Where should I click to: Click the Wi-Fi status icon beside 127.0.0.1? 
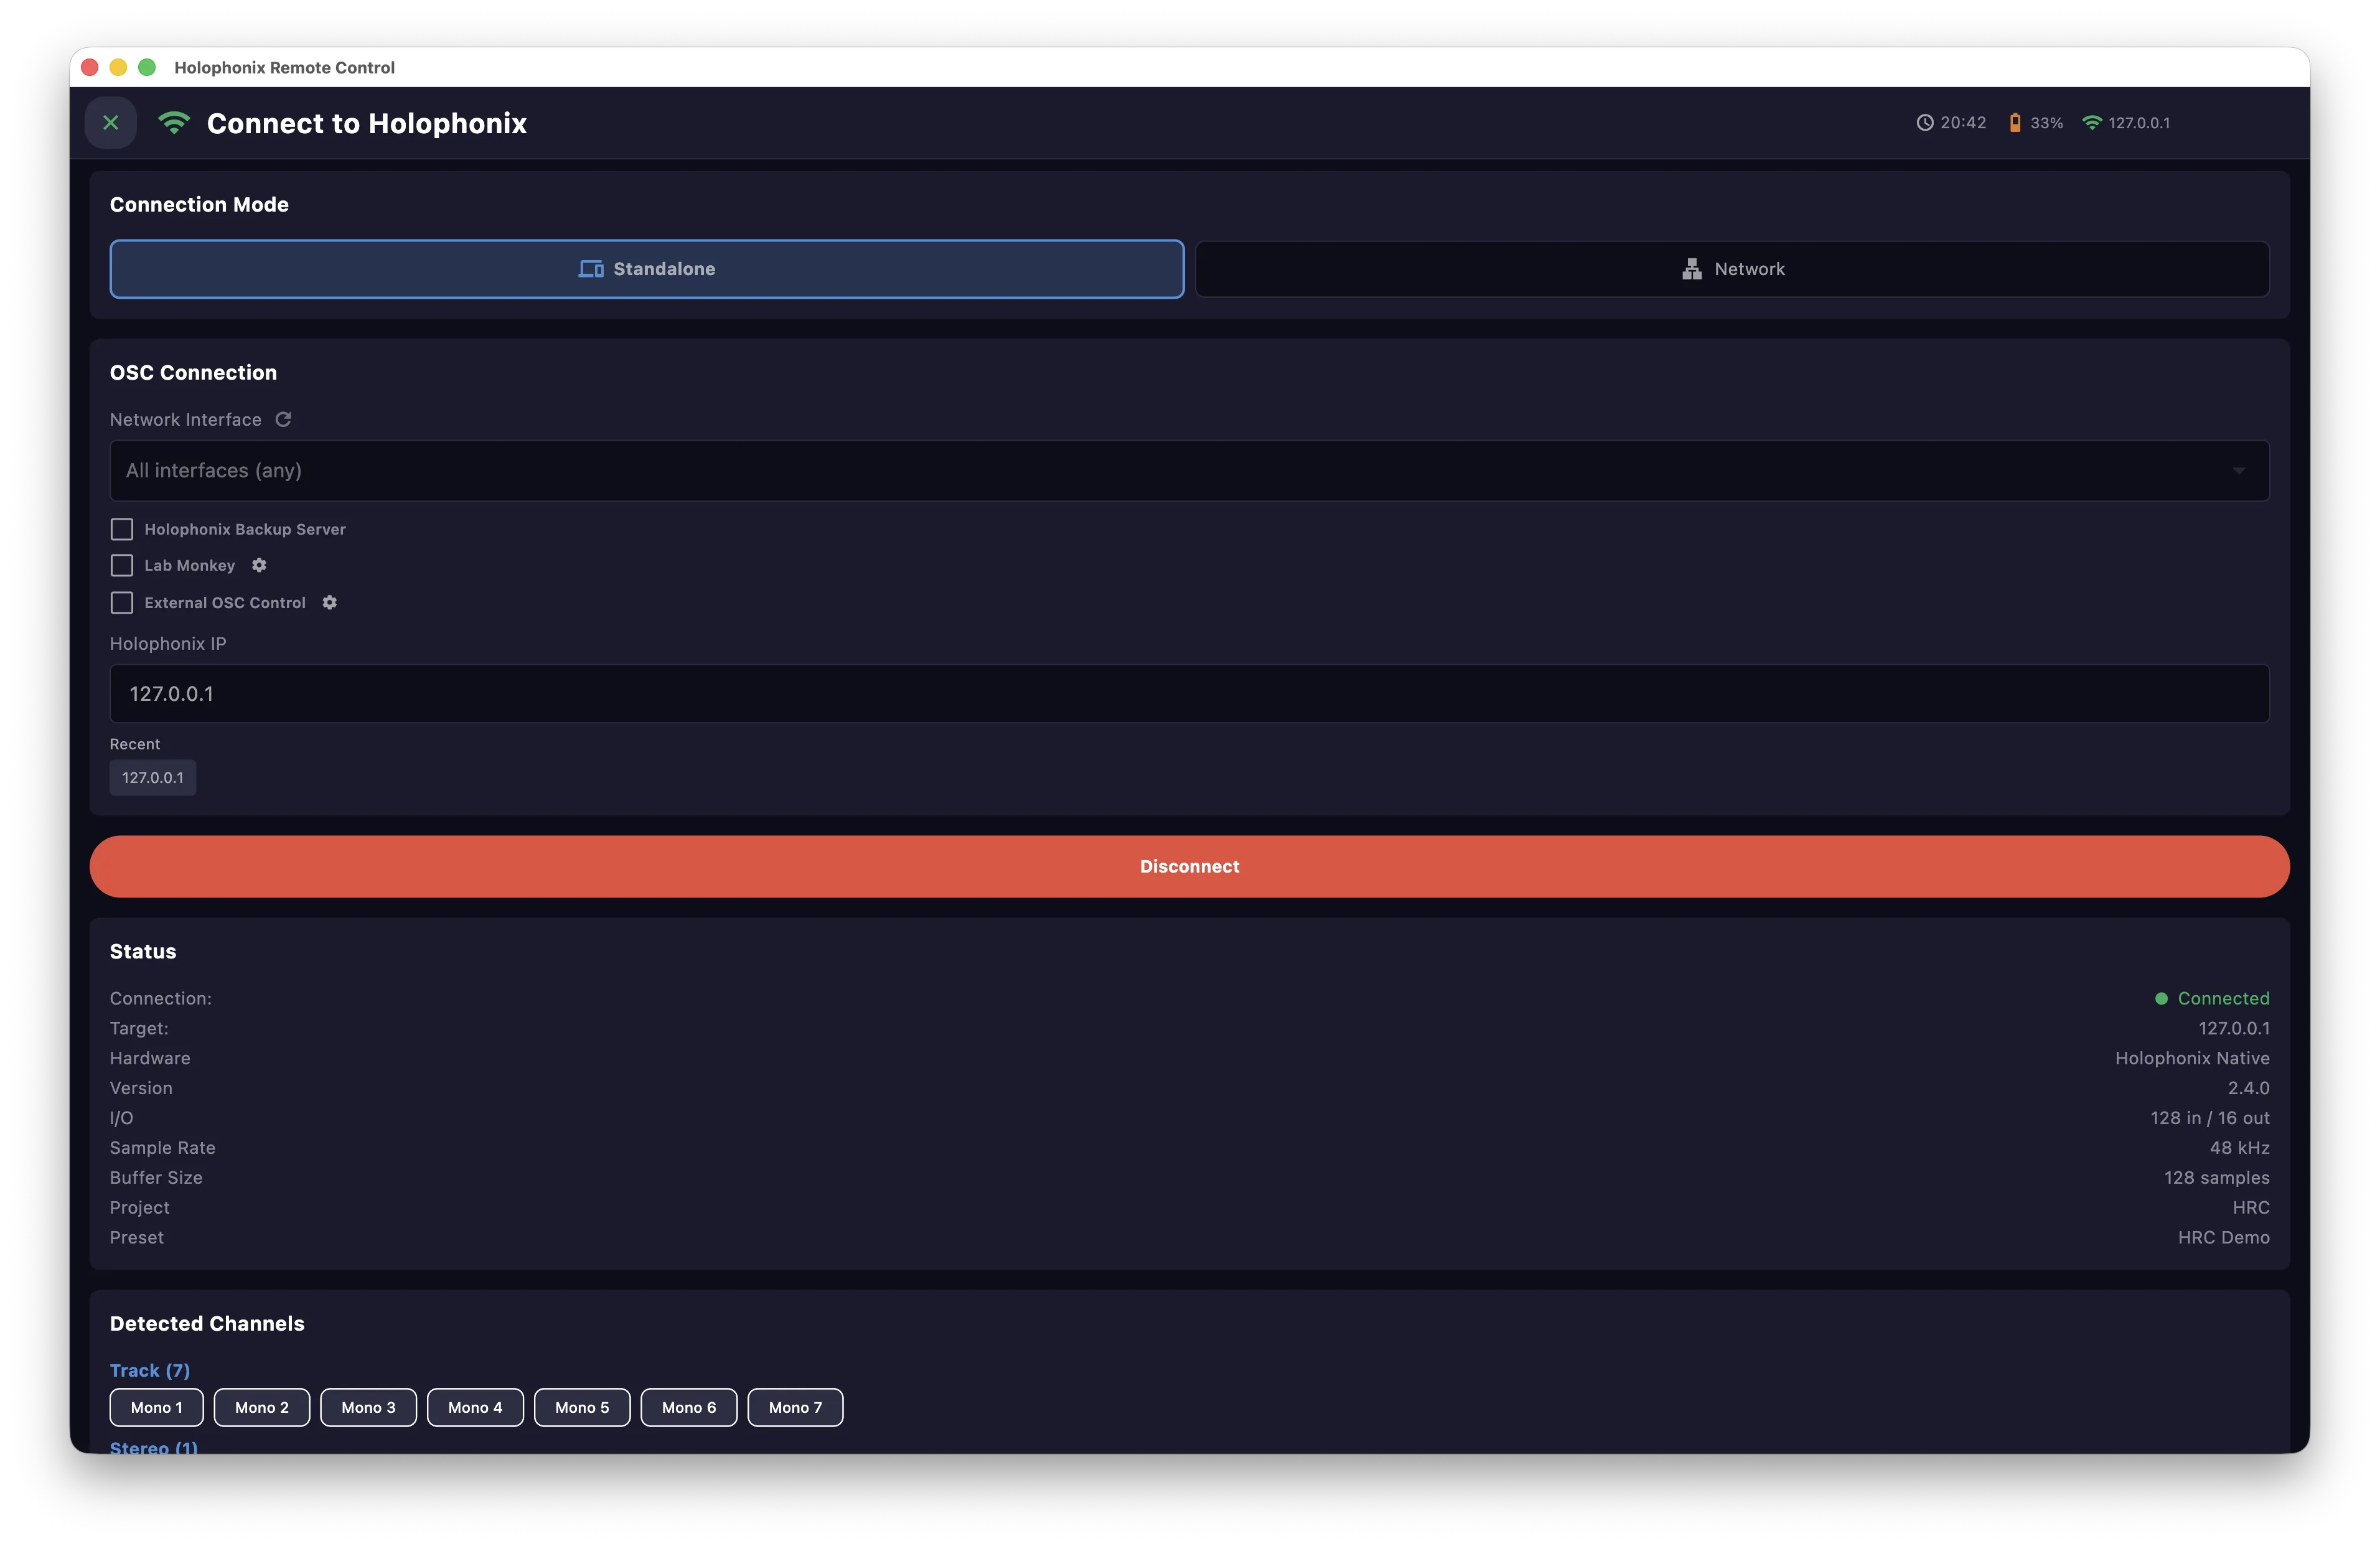[2092, 123]
